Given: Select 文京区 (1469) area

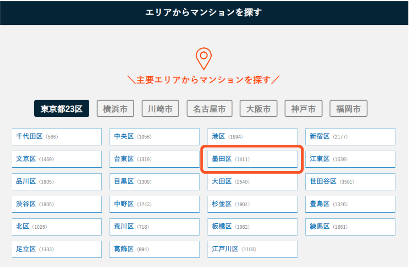Looking at the screenshot, I should coord(57,159).
